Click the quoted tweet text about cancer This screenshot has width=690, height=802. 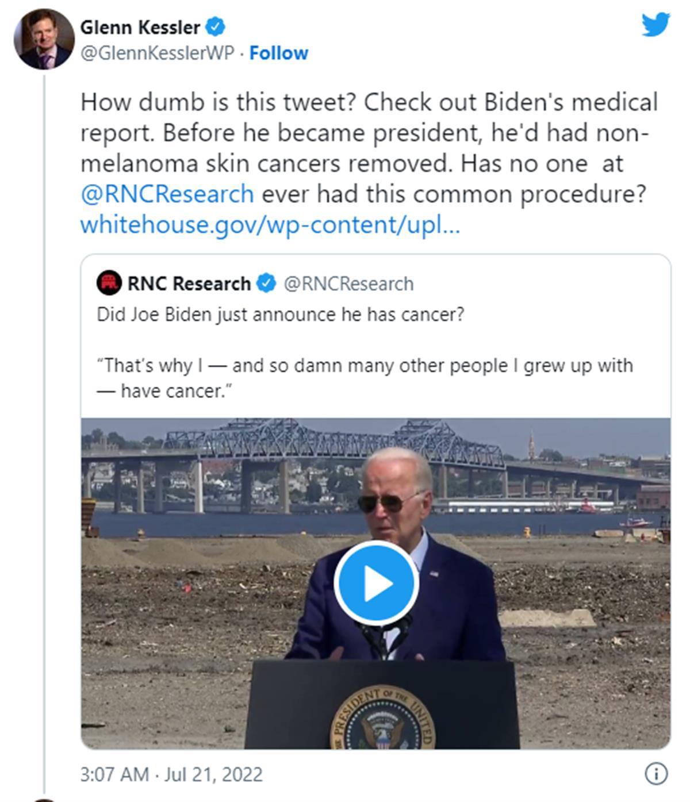point(280,314)
